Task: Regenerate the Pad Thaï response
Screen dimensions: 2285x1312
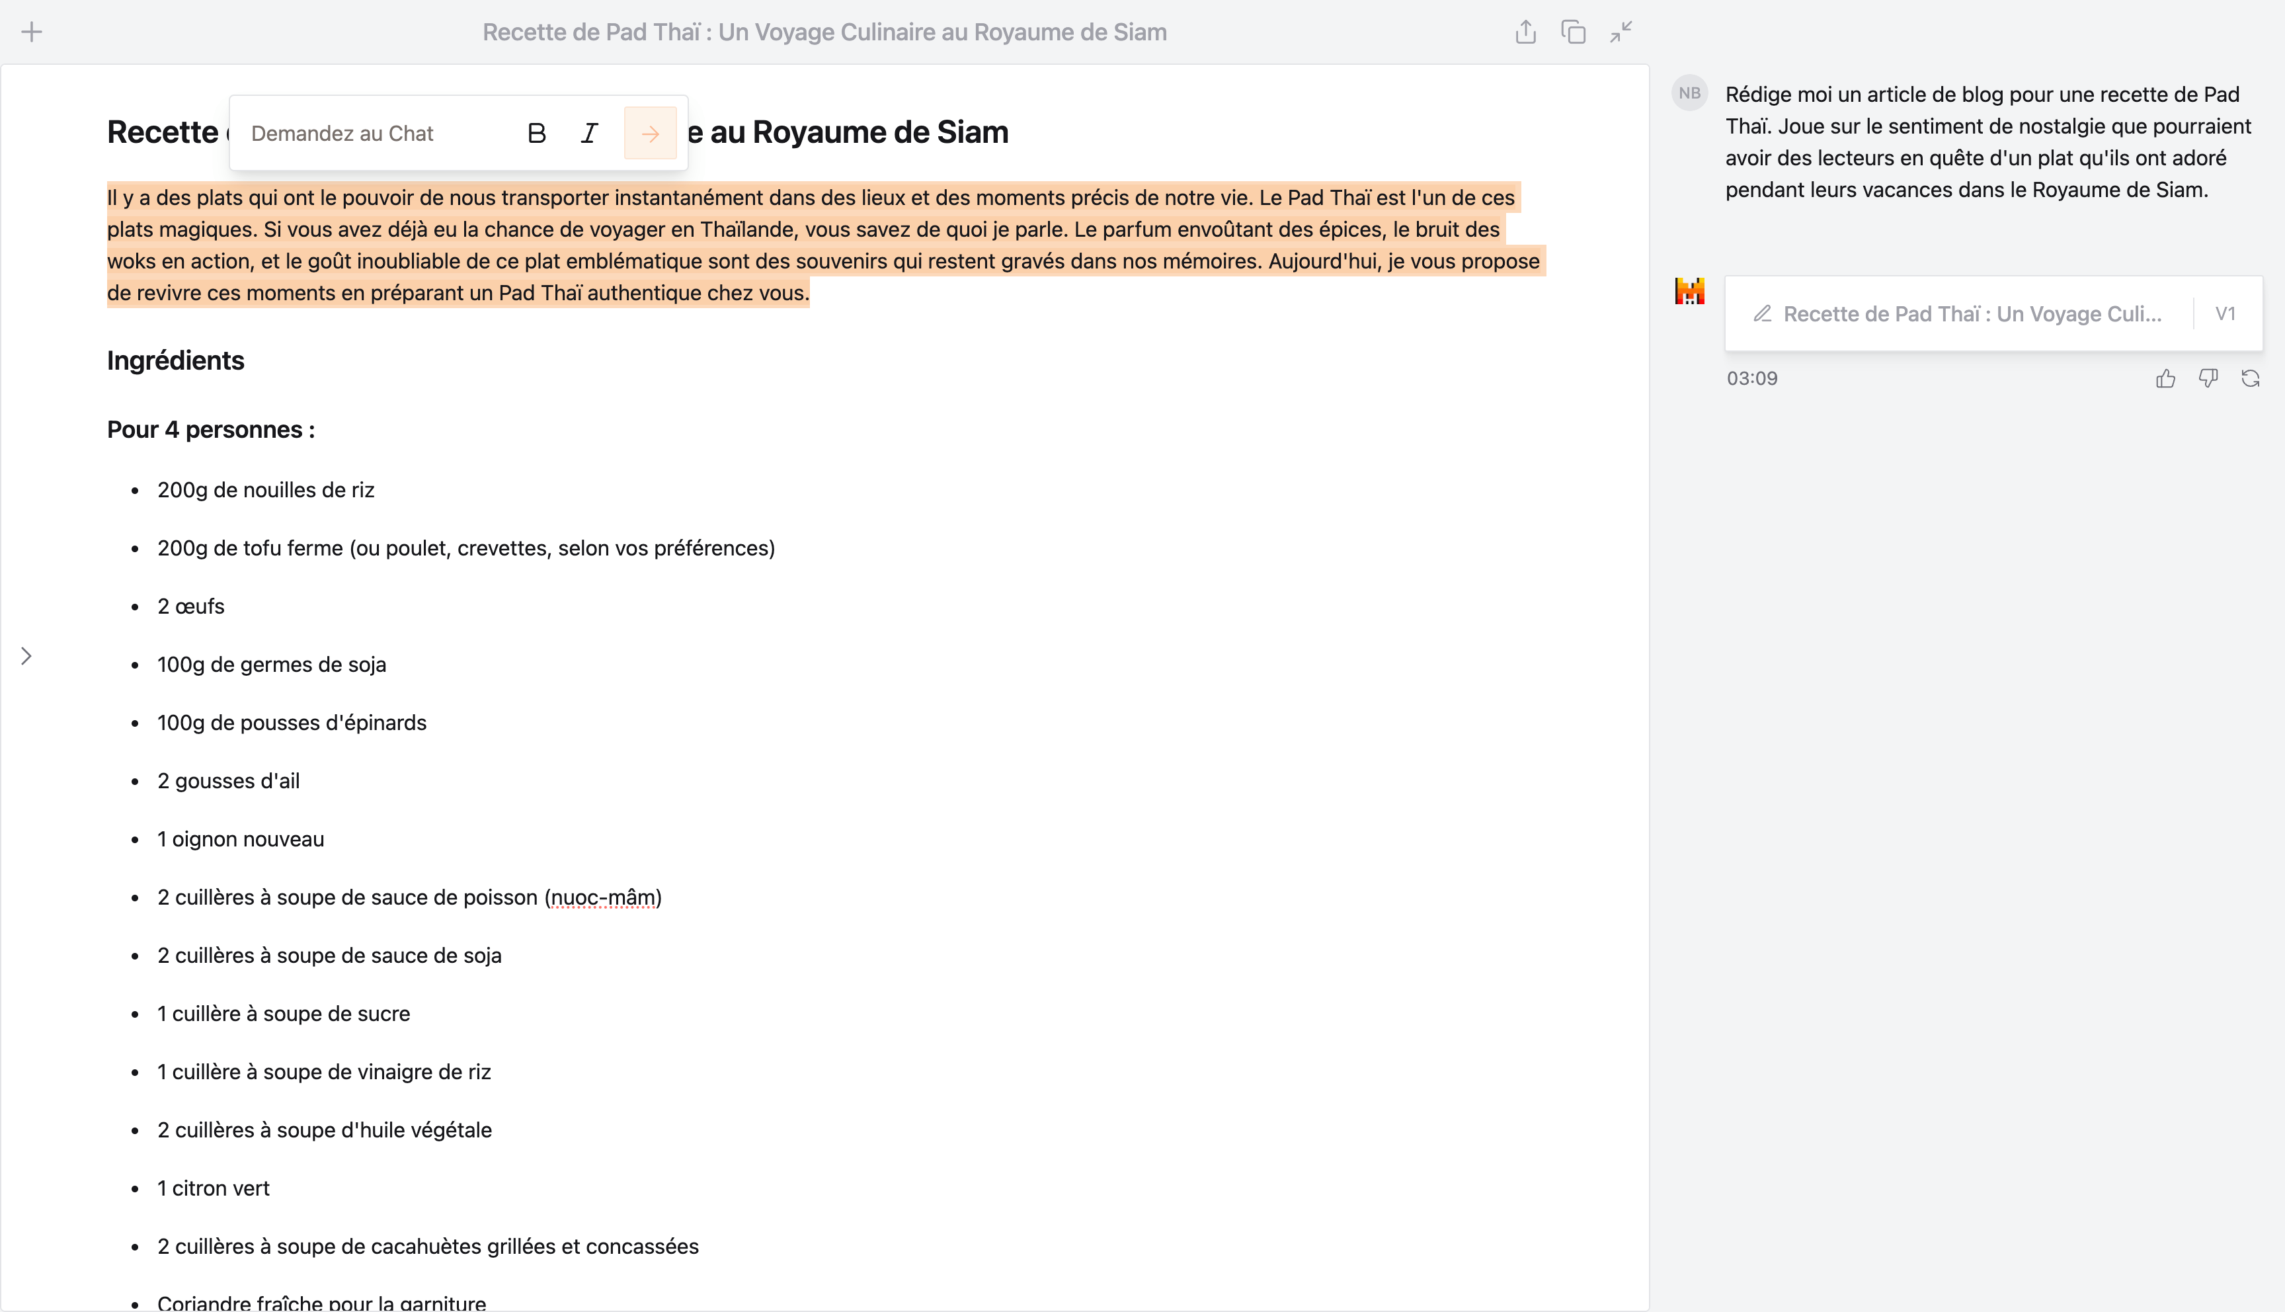Action: 2250,378
